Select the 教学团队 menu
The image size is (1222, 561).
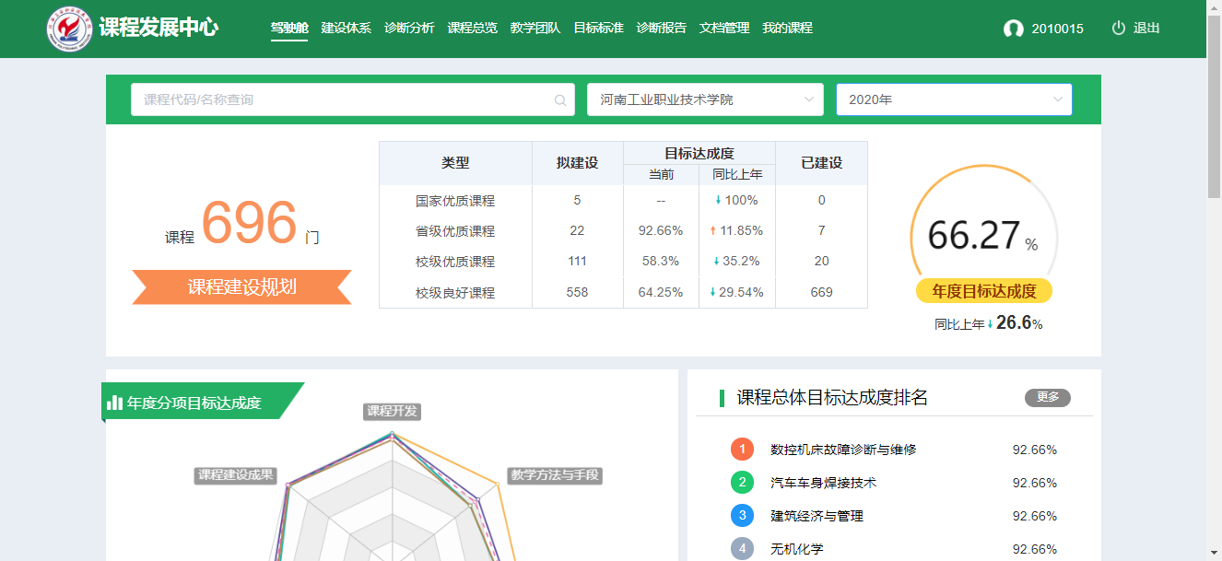(x=535, y=28)
